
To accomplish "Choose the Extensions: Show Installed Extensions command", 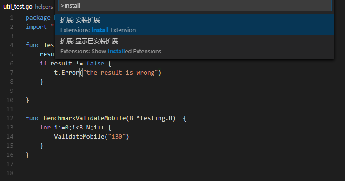I will point(195,46).
